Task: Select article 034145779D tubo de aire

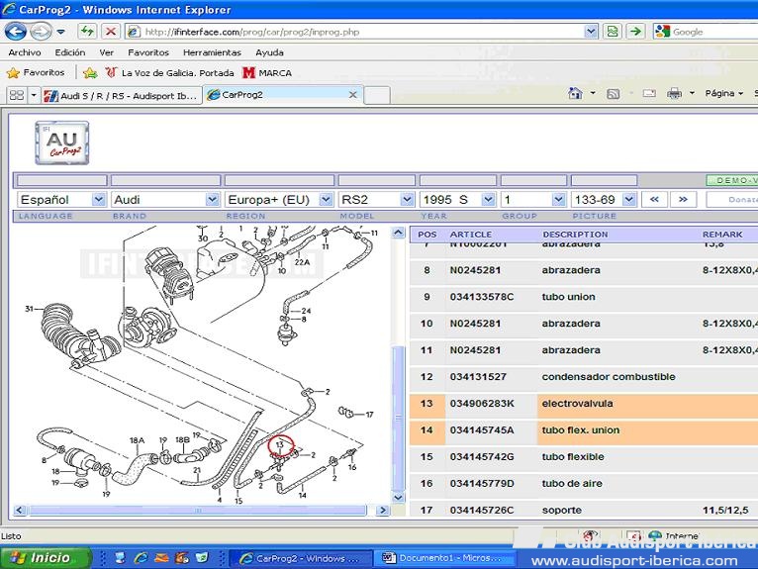Action: 584,484
